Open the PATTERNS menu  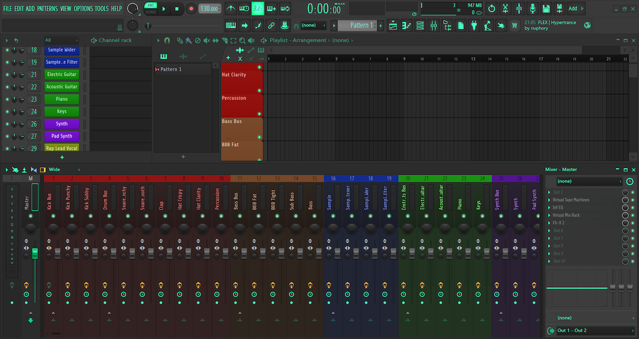coord(47,9)
